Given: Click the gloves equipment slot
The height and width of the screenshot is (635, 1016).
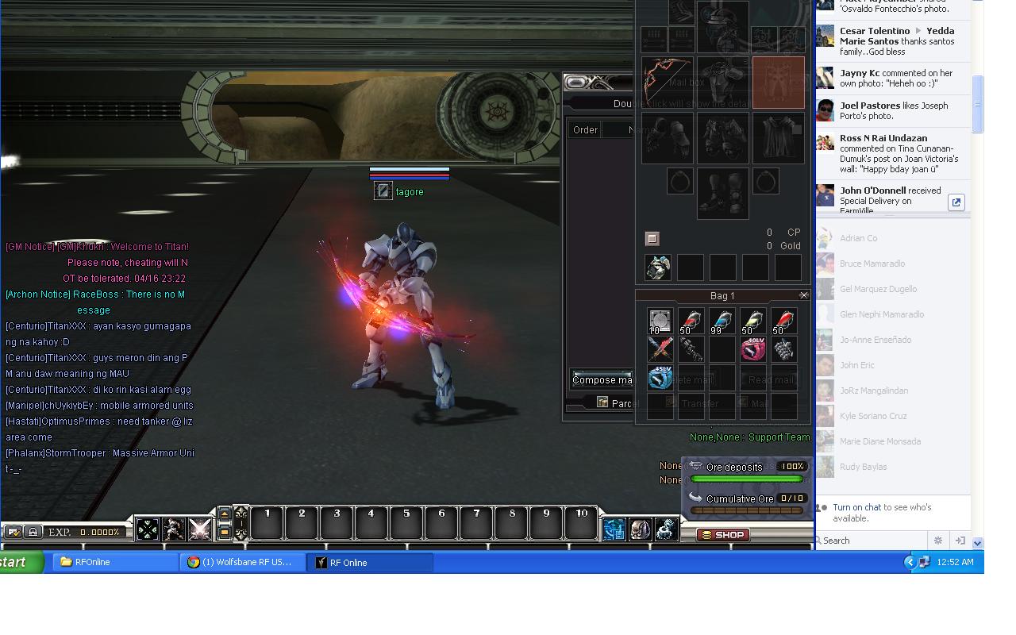Looking at the screenshot, I should pyautogui.click(x=668, y=138).
